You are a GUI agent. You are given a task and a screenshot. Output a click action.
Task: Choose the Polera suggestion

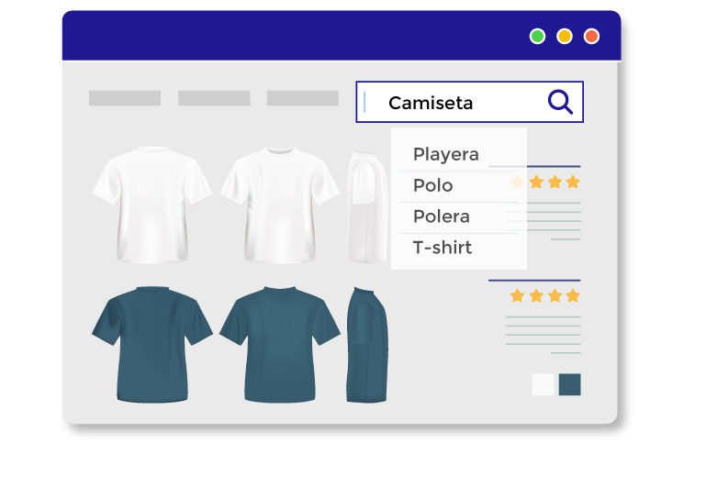[x=457, y=216]
